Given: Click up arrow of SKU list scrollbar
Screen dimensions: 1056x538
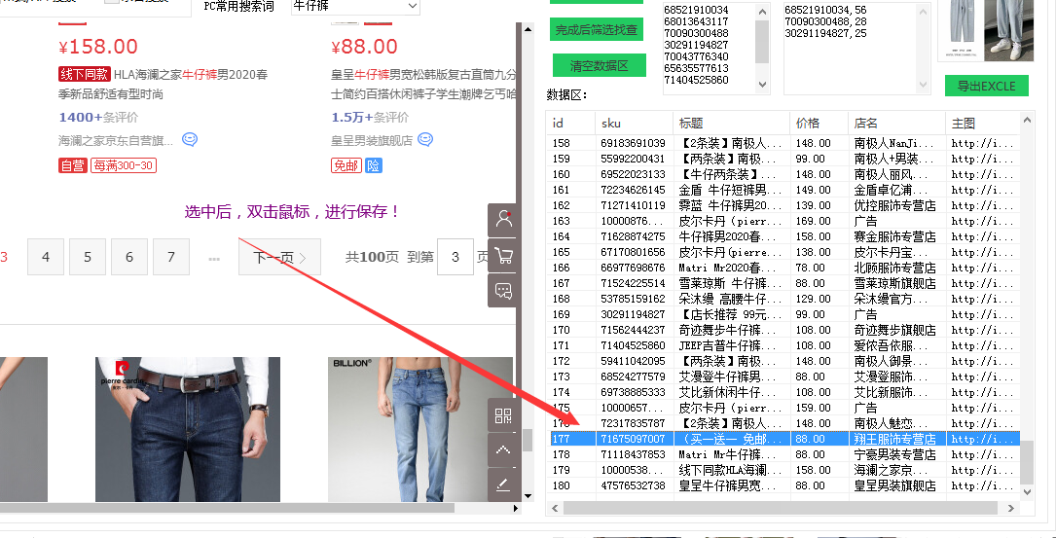Looking at the screenshot, I should pos(762,12).
